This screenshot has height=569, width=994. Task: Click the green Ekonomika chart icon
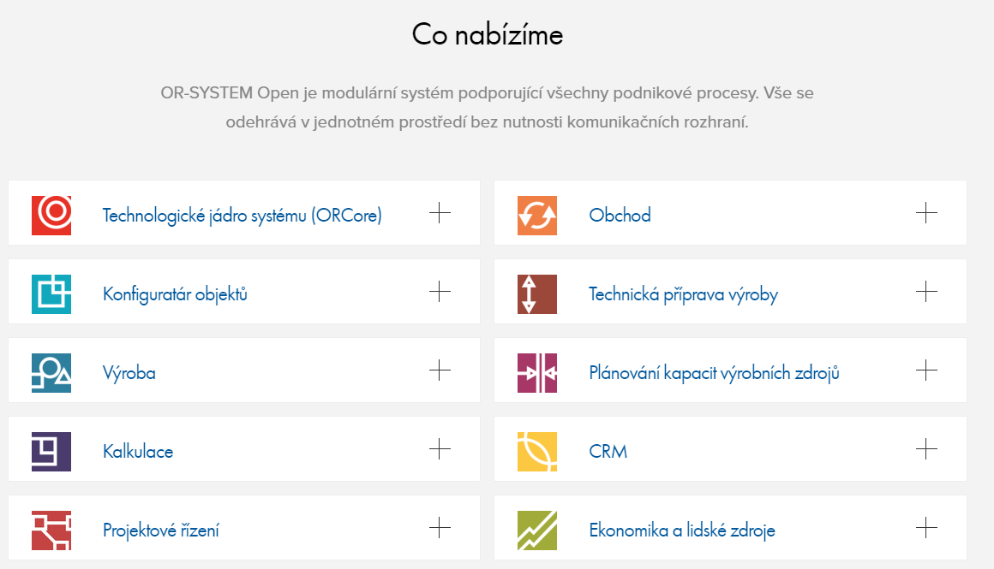[x=537, y=530]
